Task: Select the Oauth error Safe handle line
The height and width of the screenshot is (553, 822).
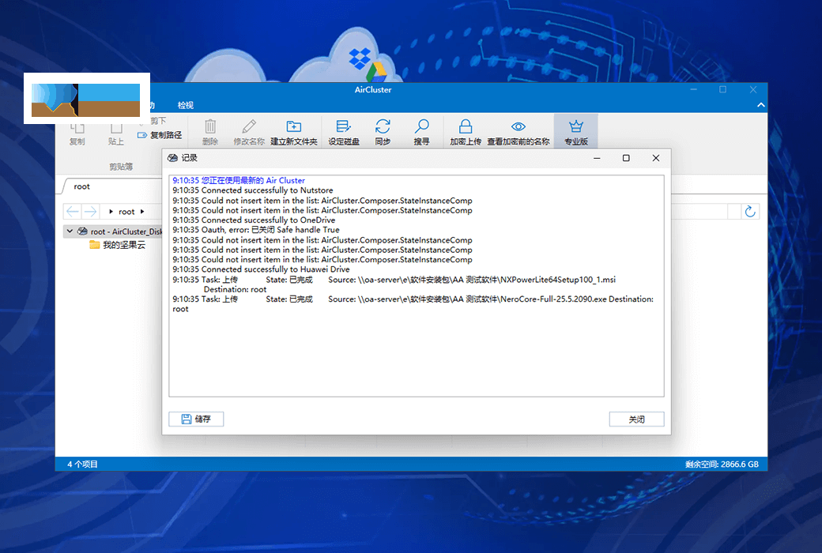Action: (256, 230)
